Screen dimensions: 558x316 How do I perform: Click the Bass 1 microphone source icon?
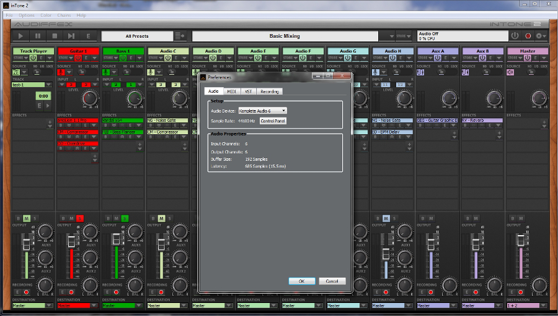[x=105, y=72]
